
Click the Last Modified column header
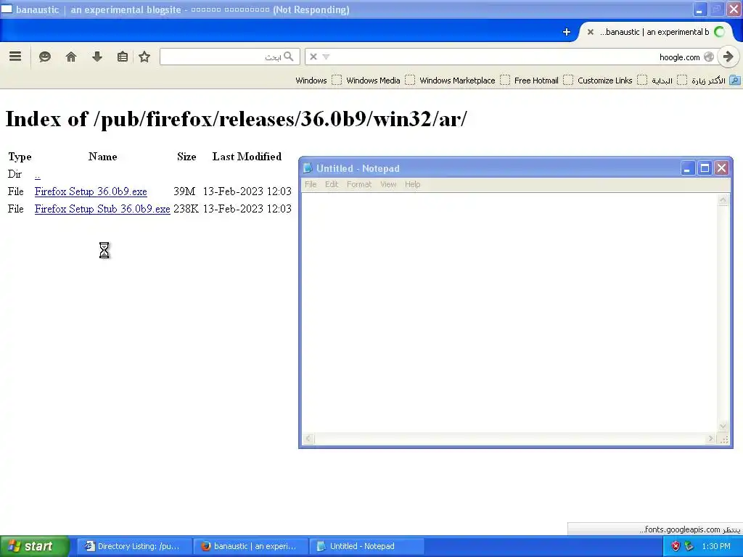coord(247,157)
